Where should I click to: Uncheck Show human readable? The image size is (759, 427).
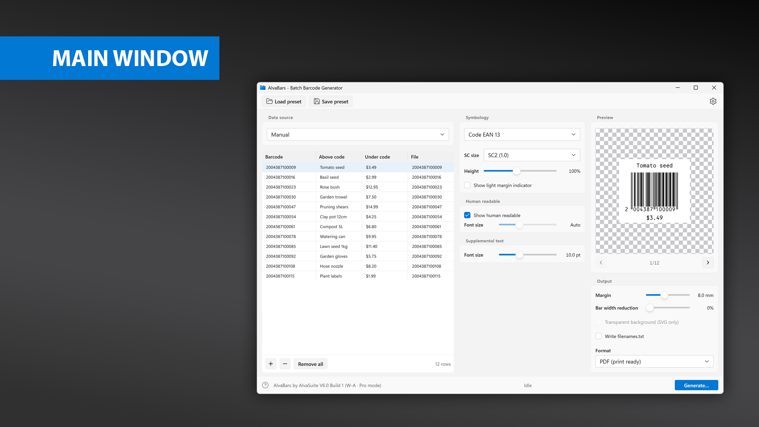[467, 215]
